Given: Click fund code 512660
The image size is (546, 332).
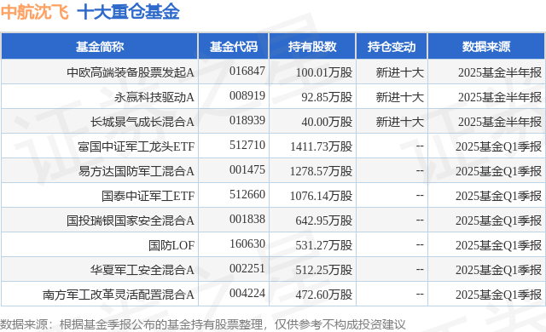Looking at the screenshot, I should [x=247, y=194].
